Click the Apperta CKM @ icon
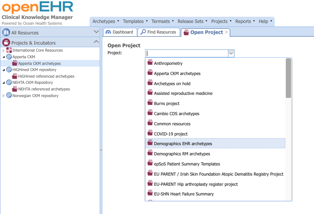314x214 pixels. coord(9,57)
